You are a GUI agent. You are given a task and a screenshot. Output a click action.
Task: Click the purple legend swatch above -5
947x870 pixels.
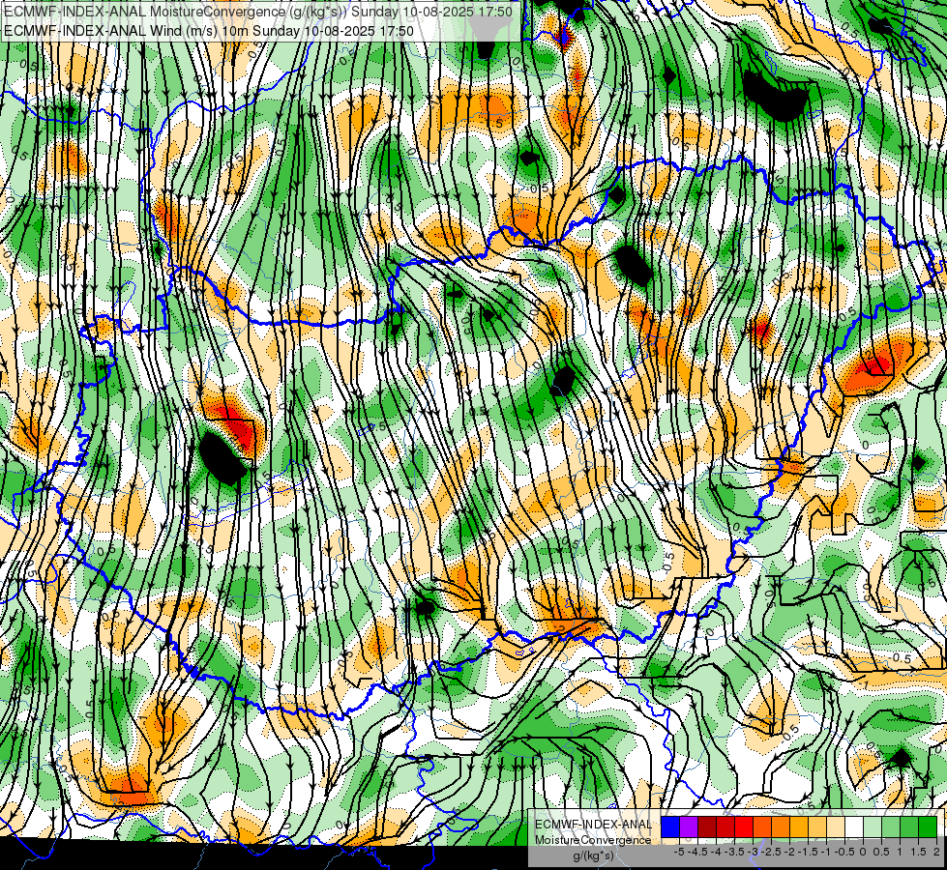[689, 827]
